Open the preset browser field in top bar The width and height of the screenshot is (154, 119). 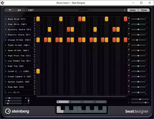pyautogui.click(x=82, y=10)
